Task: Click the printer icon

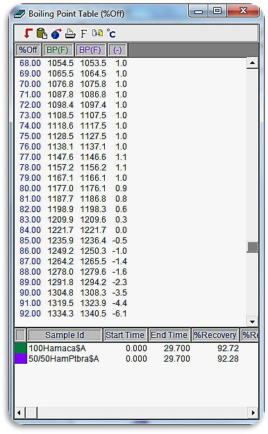Action: pos(70,34)
